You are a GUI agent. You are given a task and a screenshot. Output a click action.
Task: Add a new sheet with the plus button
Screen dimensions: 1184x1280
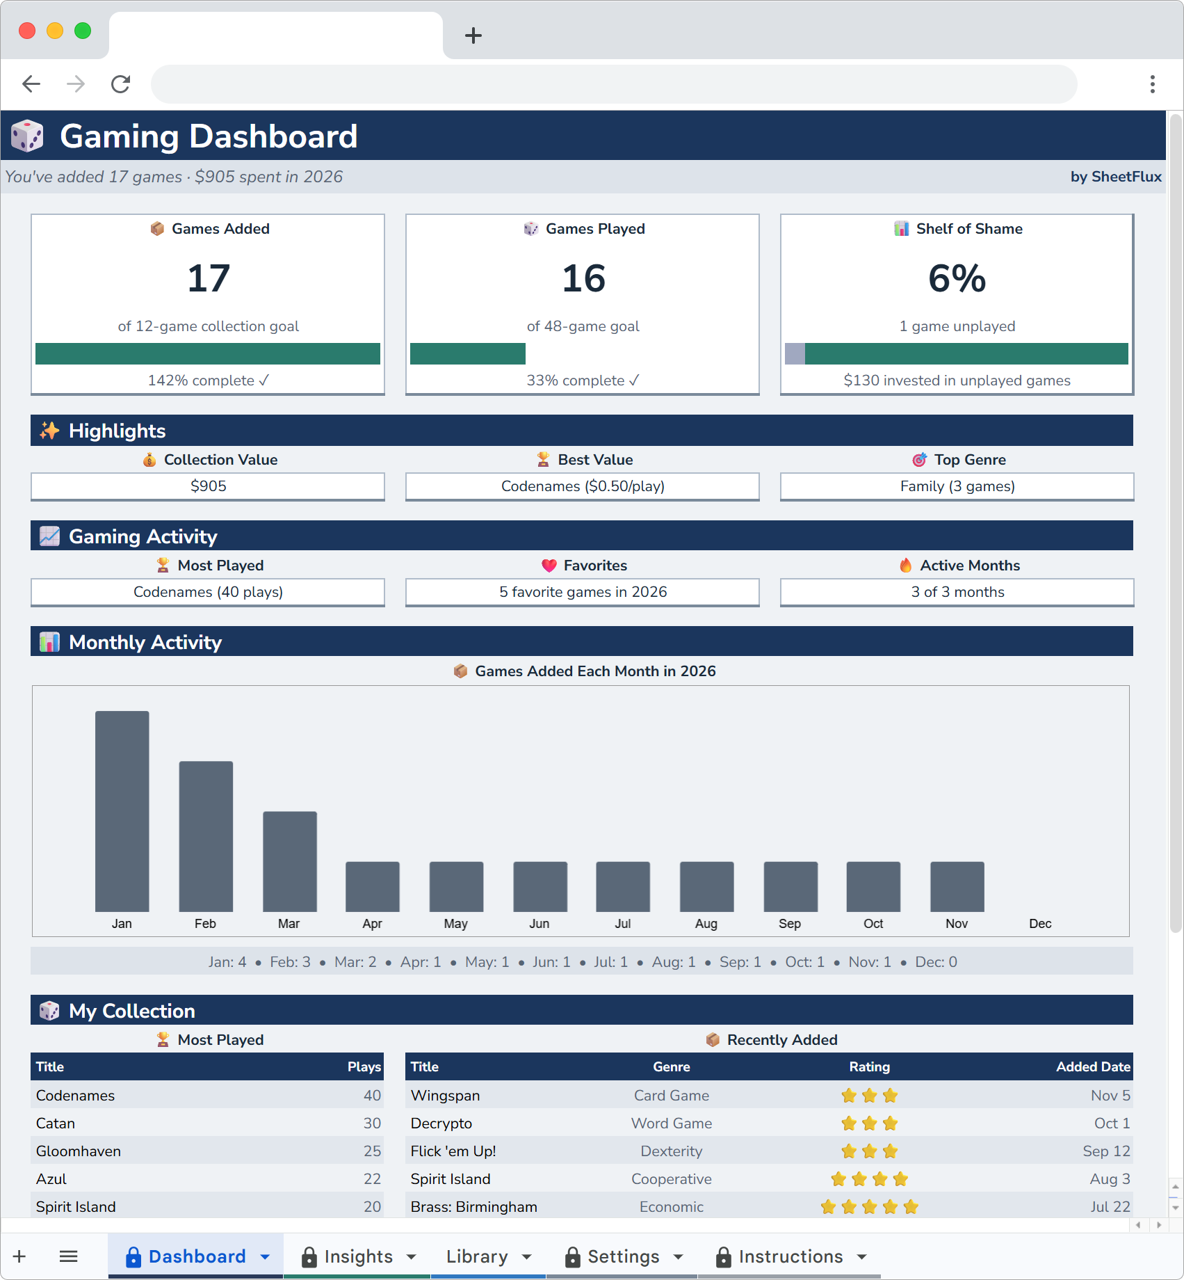[19, 1256]
